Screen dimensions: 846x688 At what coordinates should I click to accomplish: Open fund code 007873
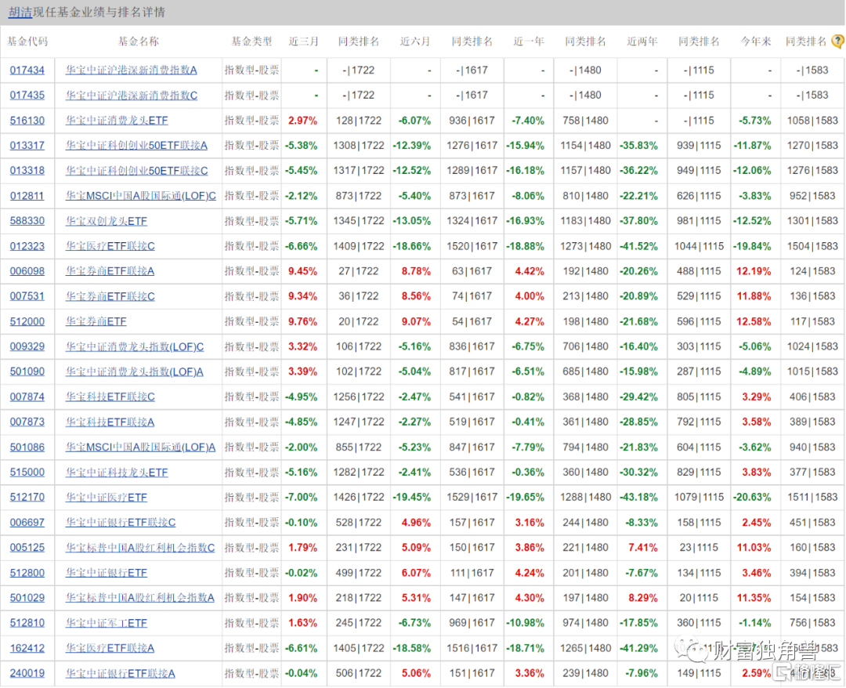[x=27, y=422]
